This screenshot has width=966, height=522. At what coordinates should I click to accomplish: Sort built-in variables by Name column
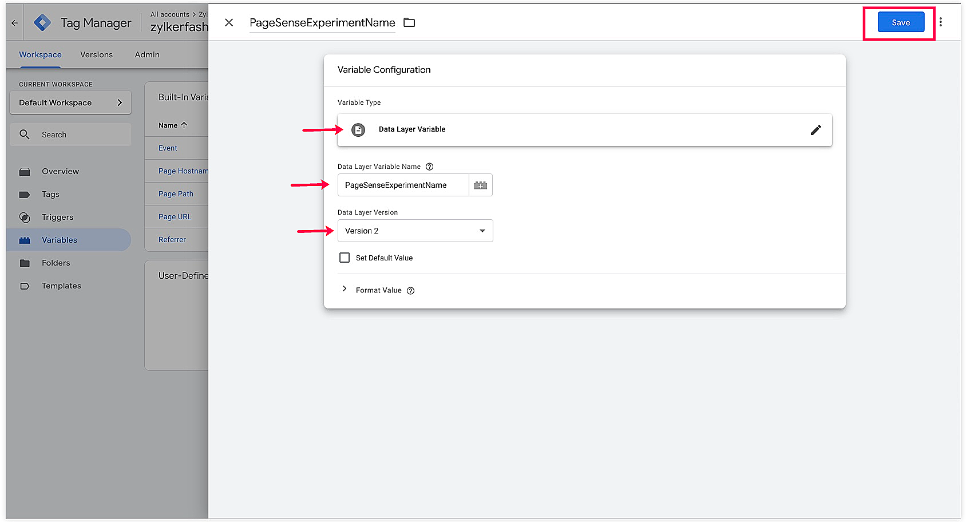pyautogui.click(x=173, y=125)
